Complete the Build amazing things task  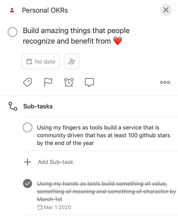[x=12, y=32]
